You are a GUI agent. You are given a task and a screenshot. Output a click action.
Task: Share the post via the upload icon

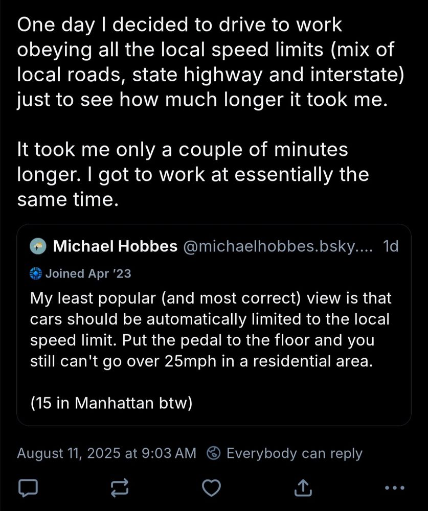coord(302,489)
